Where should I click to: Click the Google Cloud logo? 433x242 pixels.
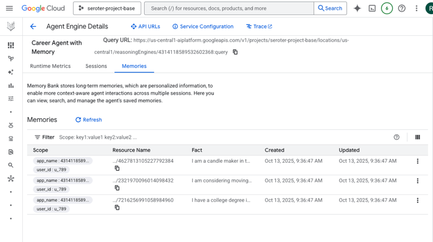click(43, 8)
